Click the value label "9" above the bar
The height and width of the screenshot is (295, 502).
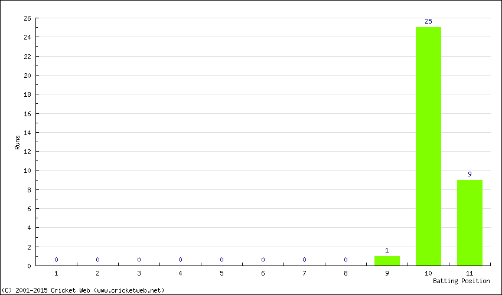point(470,174)
